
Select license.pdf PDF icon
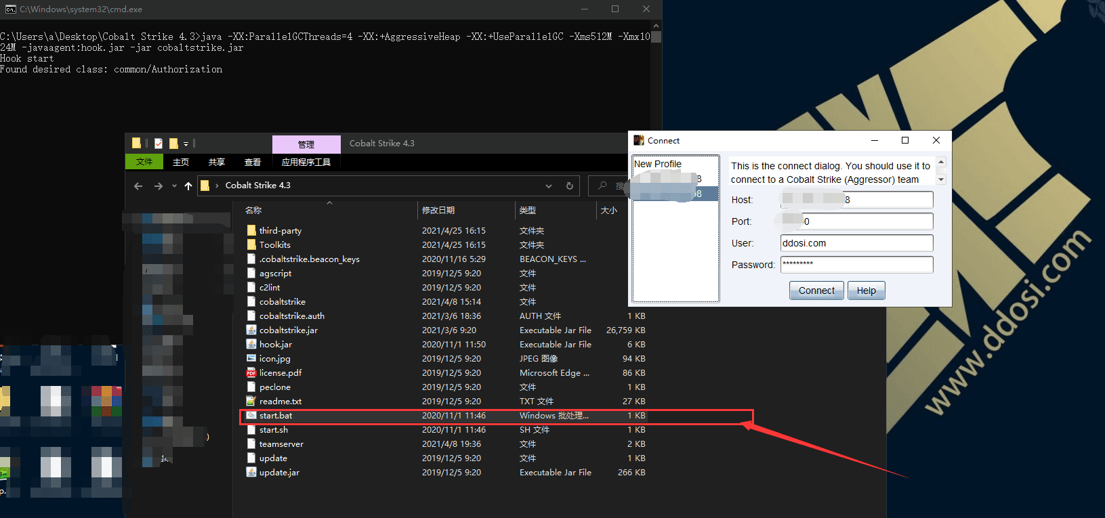point(251,373)
